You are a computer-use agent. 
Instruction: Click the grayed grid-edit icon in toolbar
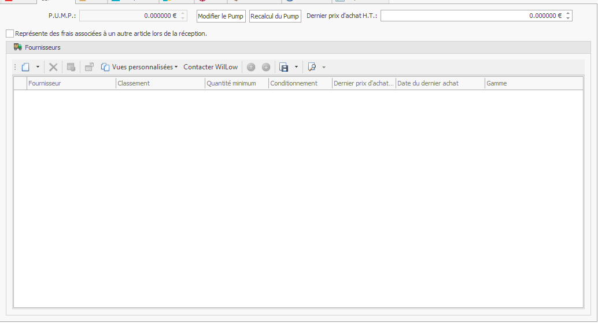pyautogui.click(x=71, y=67)
